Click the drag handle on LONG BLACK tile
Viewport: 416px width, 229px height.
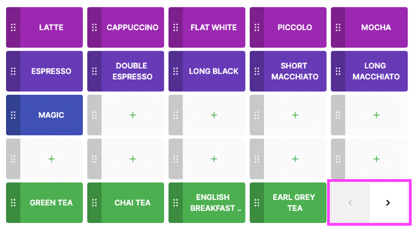[175, 71]
